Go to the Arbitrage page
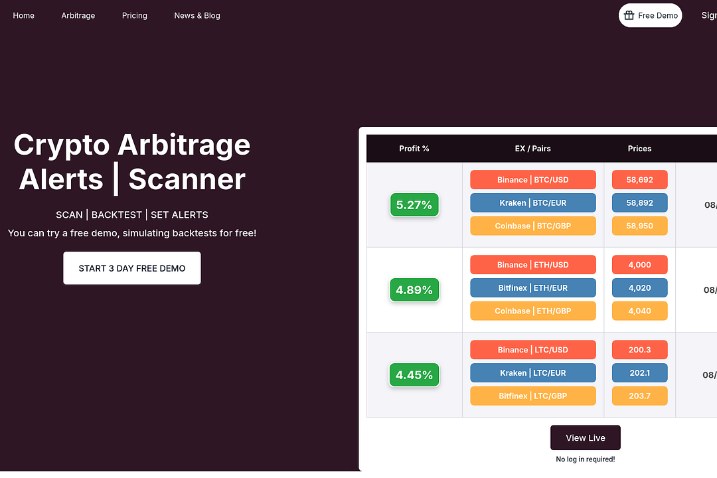 pyautogui.click(x=78, y=15)
